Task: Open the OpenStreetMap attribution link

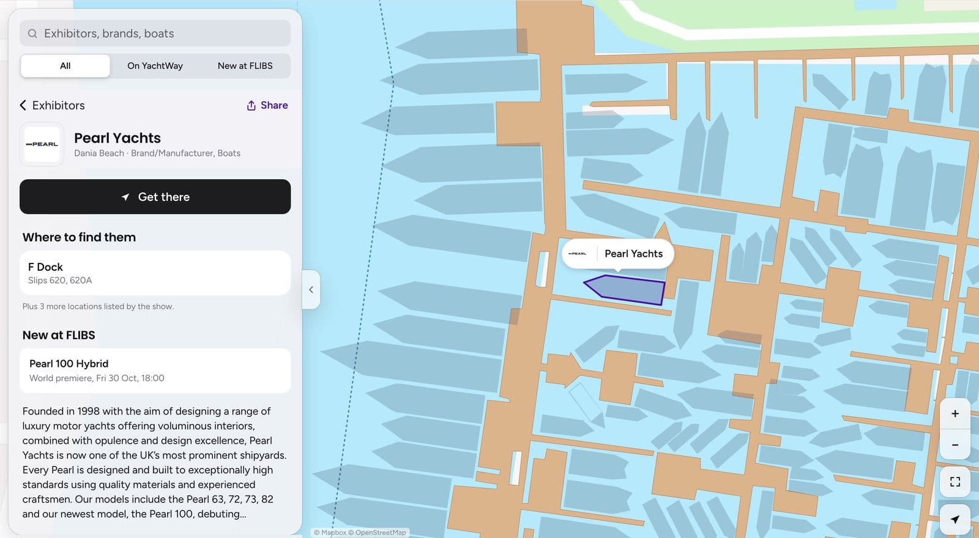Action: click(x=377, y=532)
